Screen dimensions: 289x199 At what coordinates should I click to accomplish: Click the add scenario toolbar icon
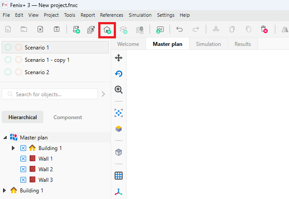pos(77,30)
